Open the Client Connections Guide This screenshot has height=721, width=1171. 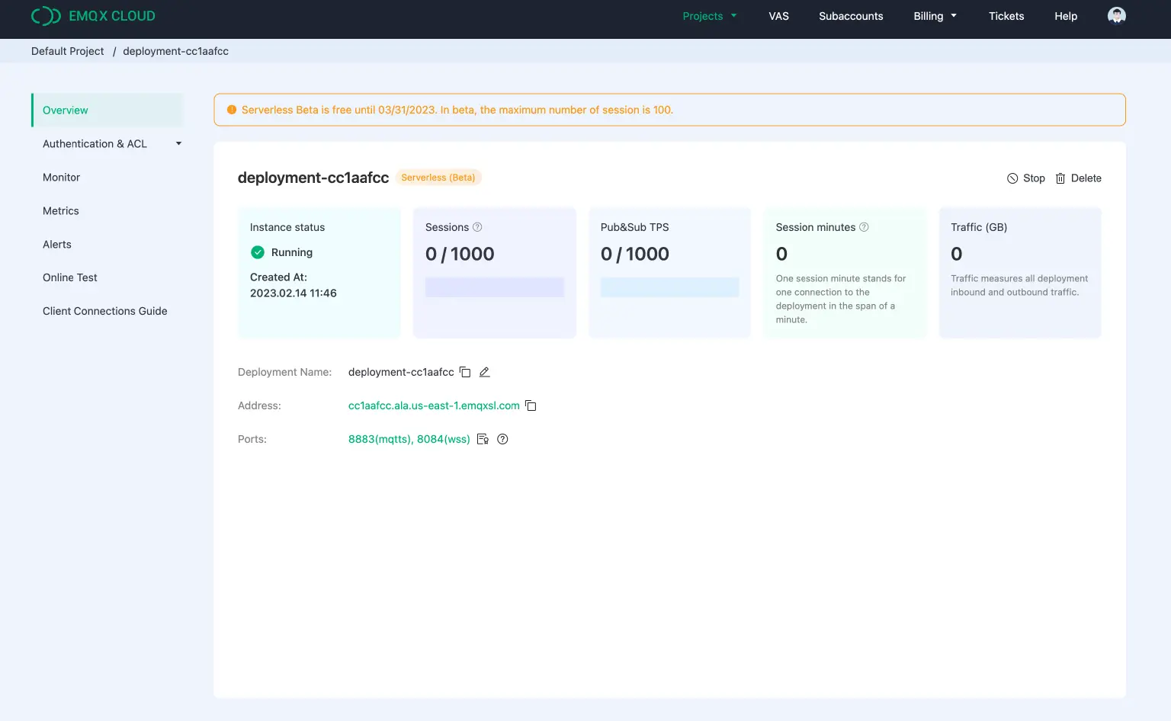[x=104, y=311]
